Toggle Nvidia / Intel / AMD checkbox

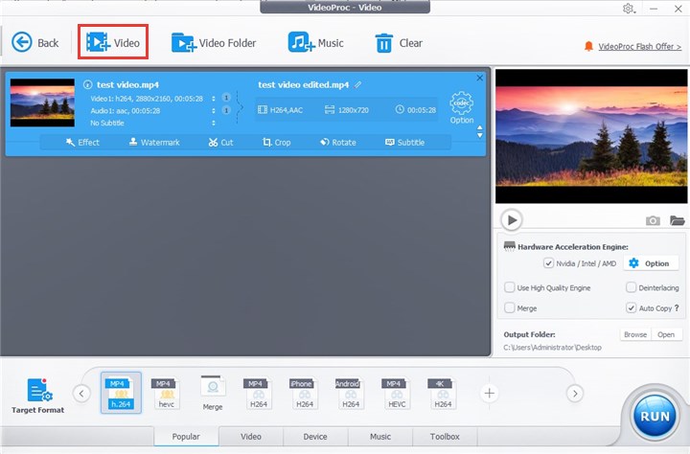[548, 263]
